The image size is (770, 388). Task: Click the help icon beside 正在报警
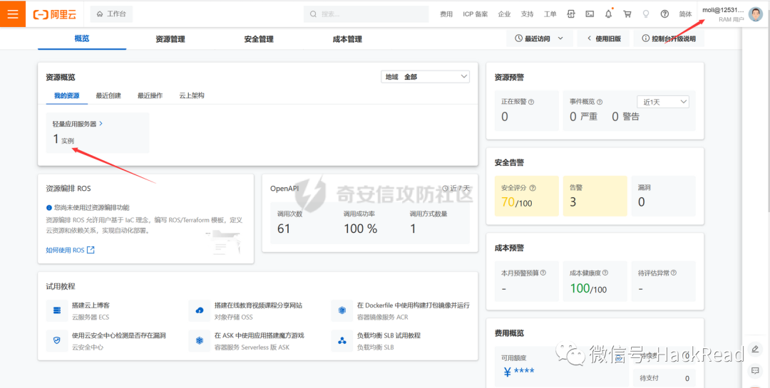point(531,102)
